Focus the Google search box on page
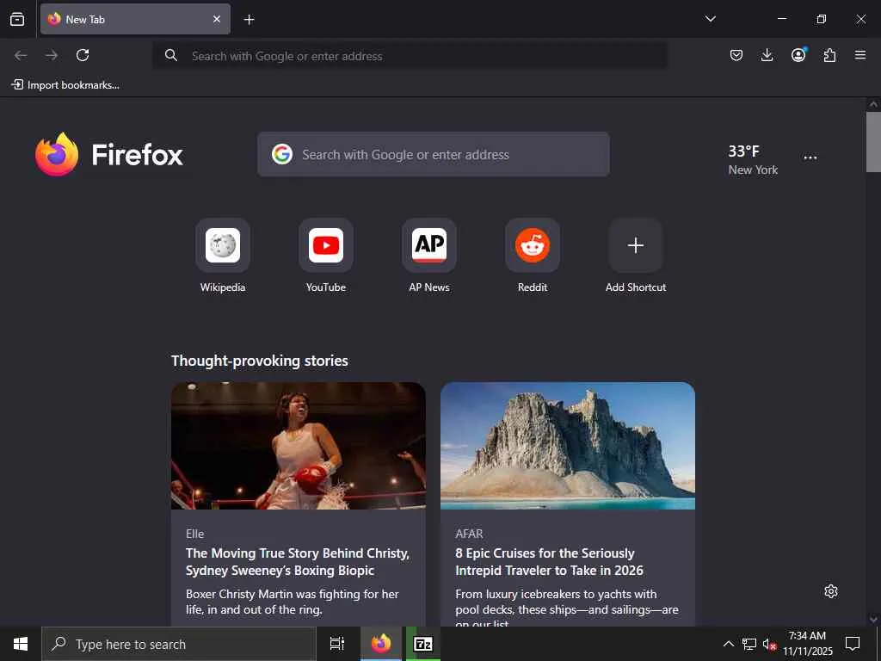This screenshot has width=881, height=661. 434,154
